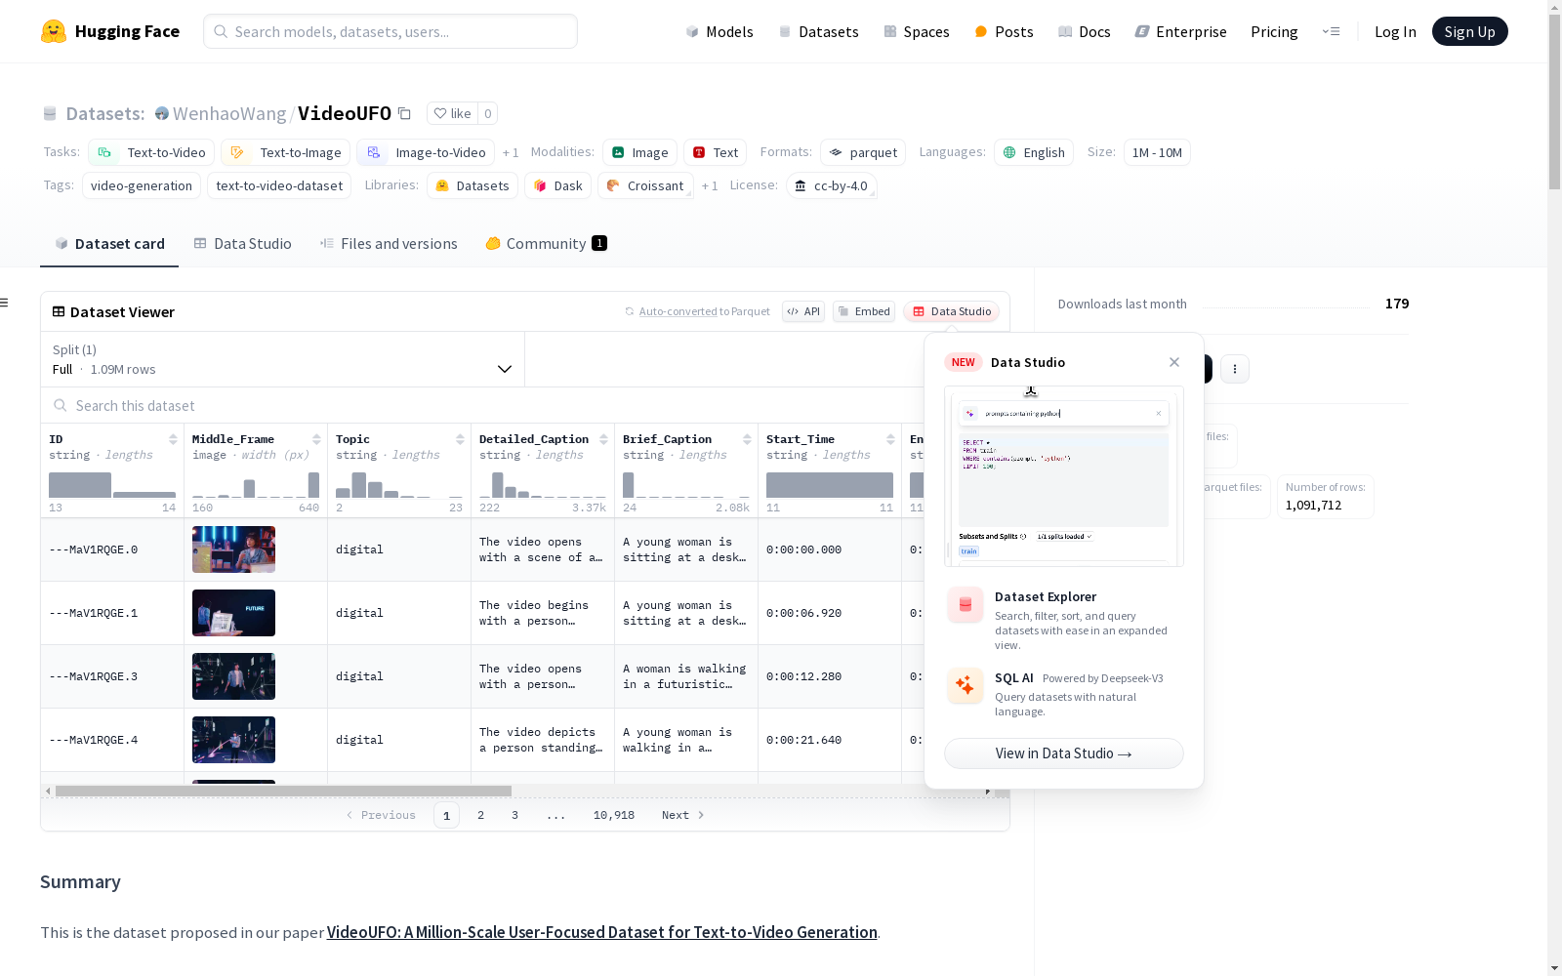The image size is (1562, 976).
Task: Close the Data Studio popup
Action: tap(1174, 362)
